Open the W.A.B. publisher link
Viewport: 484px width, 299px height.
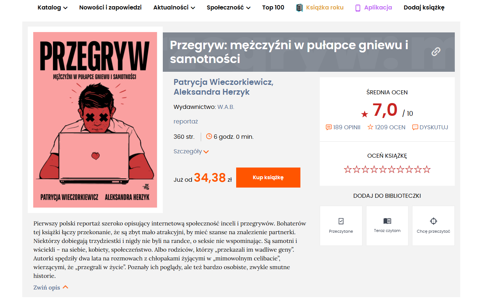click(x=226, y=107)
